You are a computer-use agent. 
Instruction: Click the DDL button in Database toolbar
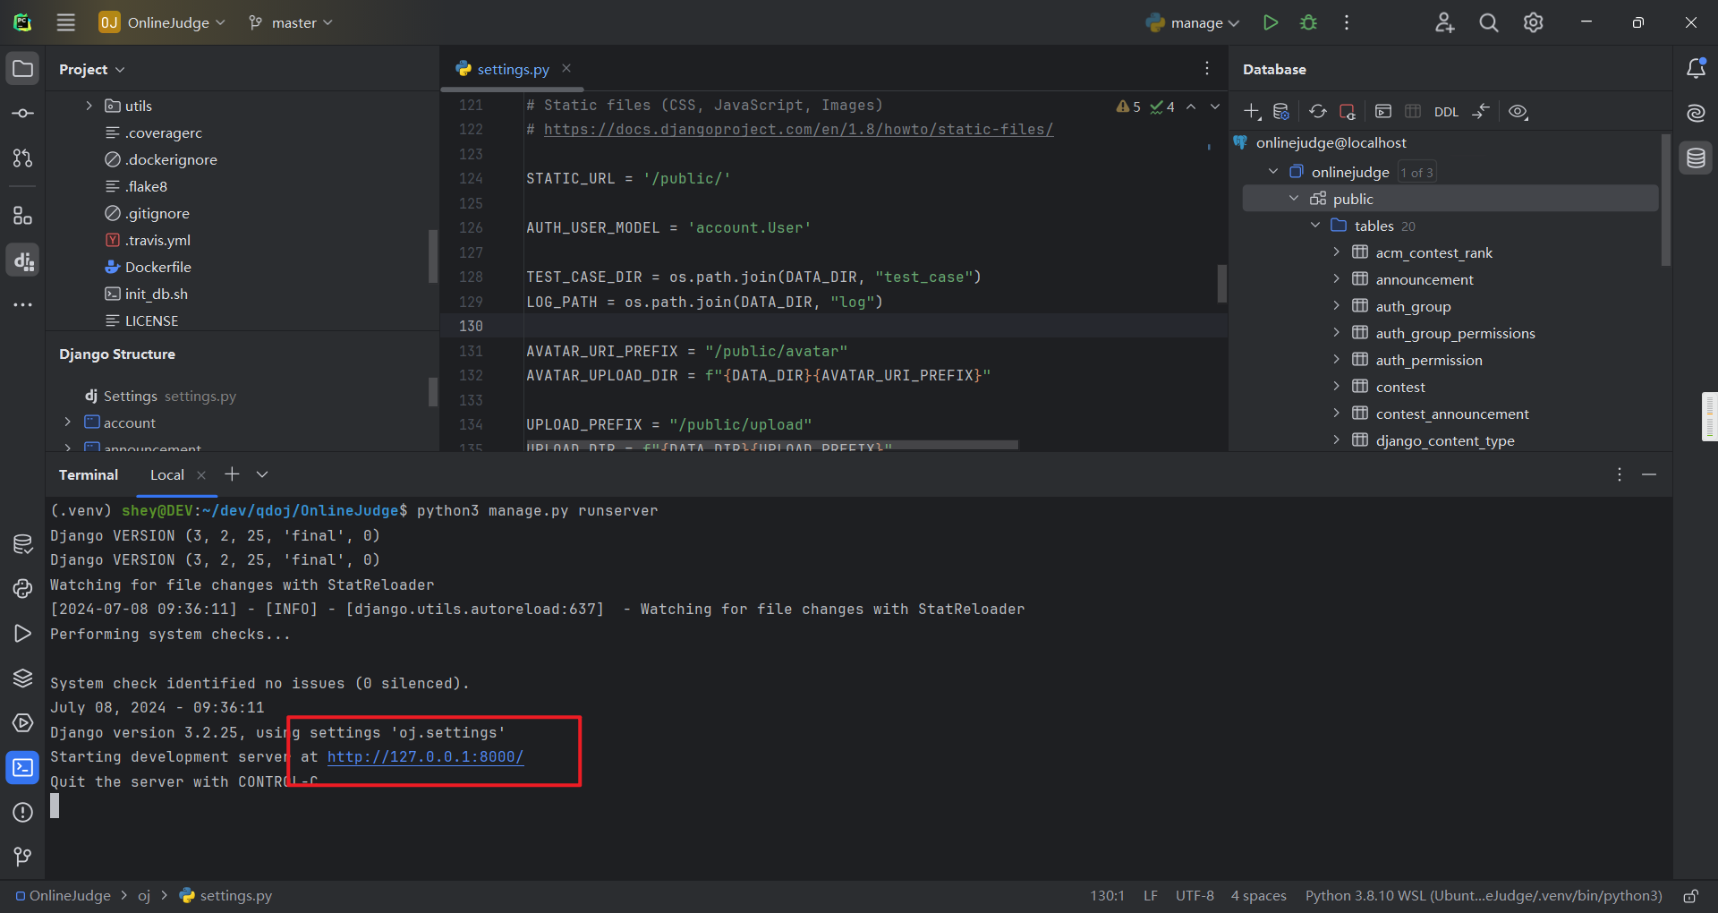tap(1446, 112)
